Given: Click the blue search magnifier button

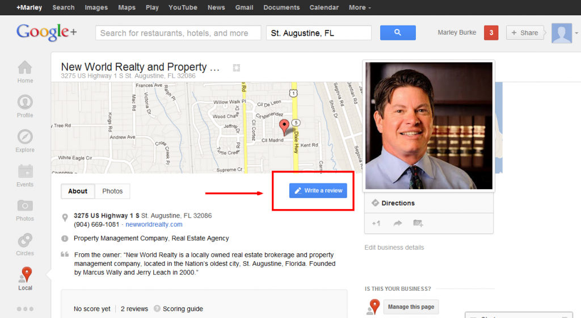Looking at the screenshot, I should point(398,32).
